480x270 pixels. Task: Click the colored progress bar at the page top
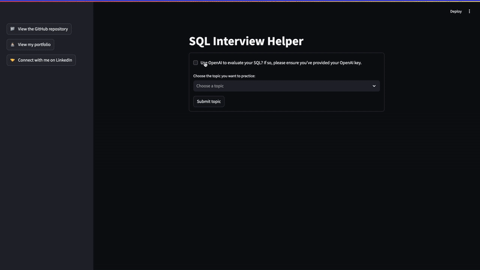pos(240,1)
